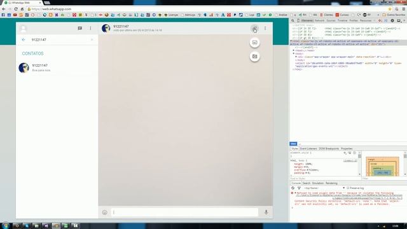The width and height of the screenshot is (407, 229).
Task: Open the Rendering drawer tab
Action: pyautogui.click(x=331, y=183)
